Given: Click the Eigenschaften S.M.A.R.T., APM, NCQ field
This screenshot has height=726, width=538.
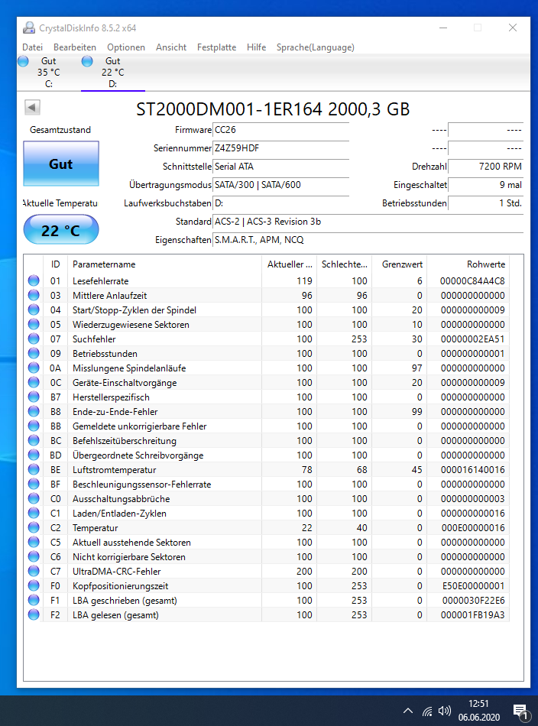Looking at the screenshot, I should coord(368,240).
